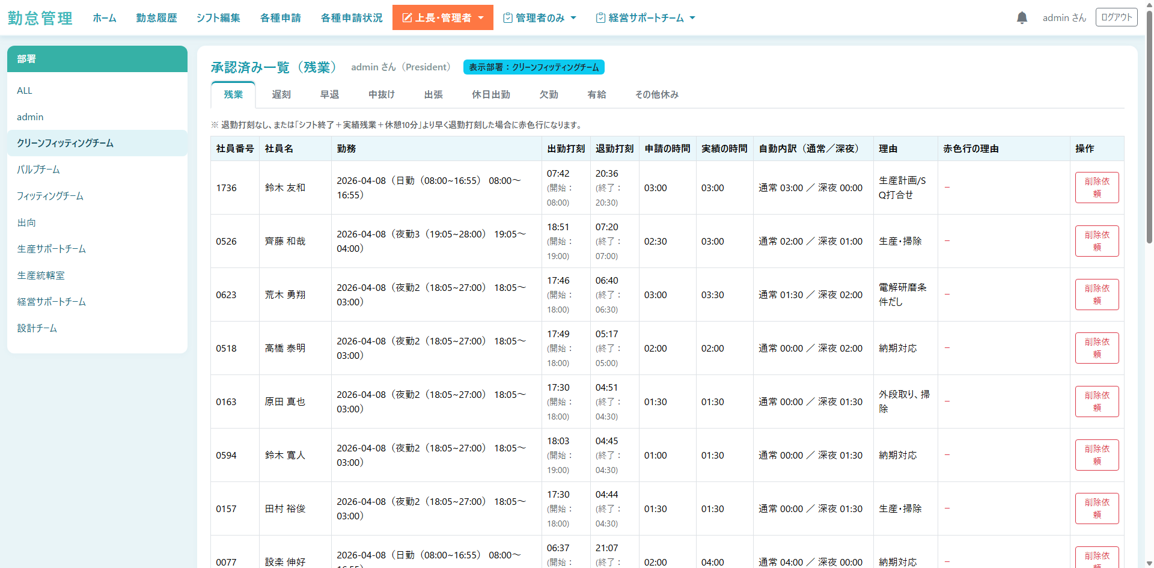
Task: Click employee number 1736 cell
Action: coord(235,188)
